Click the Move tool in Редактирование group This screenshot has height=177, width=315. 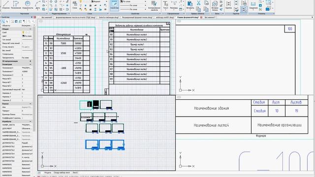coord(51,1)
